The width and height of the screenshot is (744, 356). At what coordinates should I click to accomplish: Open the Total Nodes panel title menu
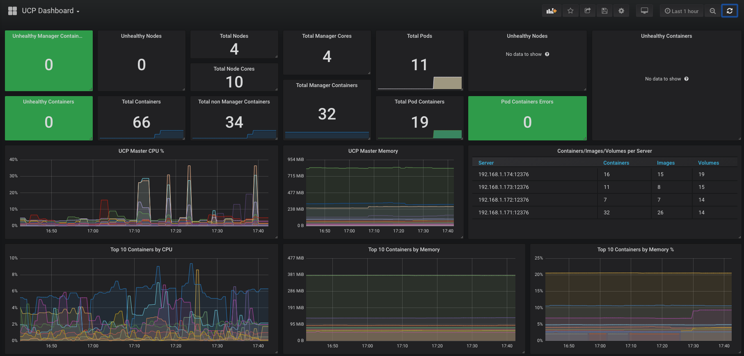234,36
